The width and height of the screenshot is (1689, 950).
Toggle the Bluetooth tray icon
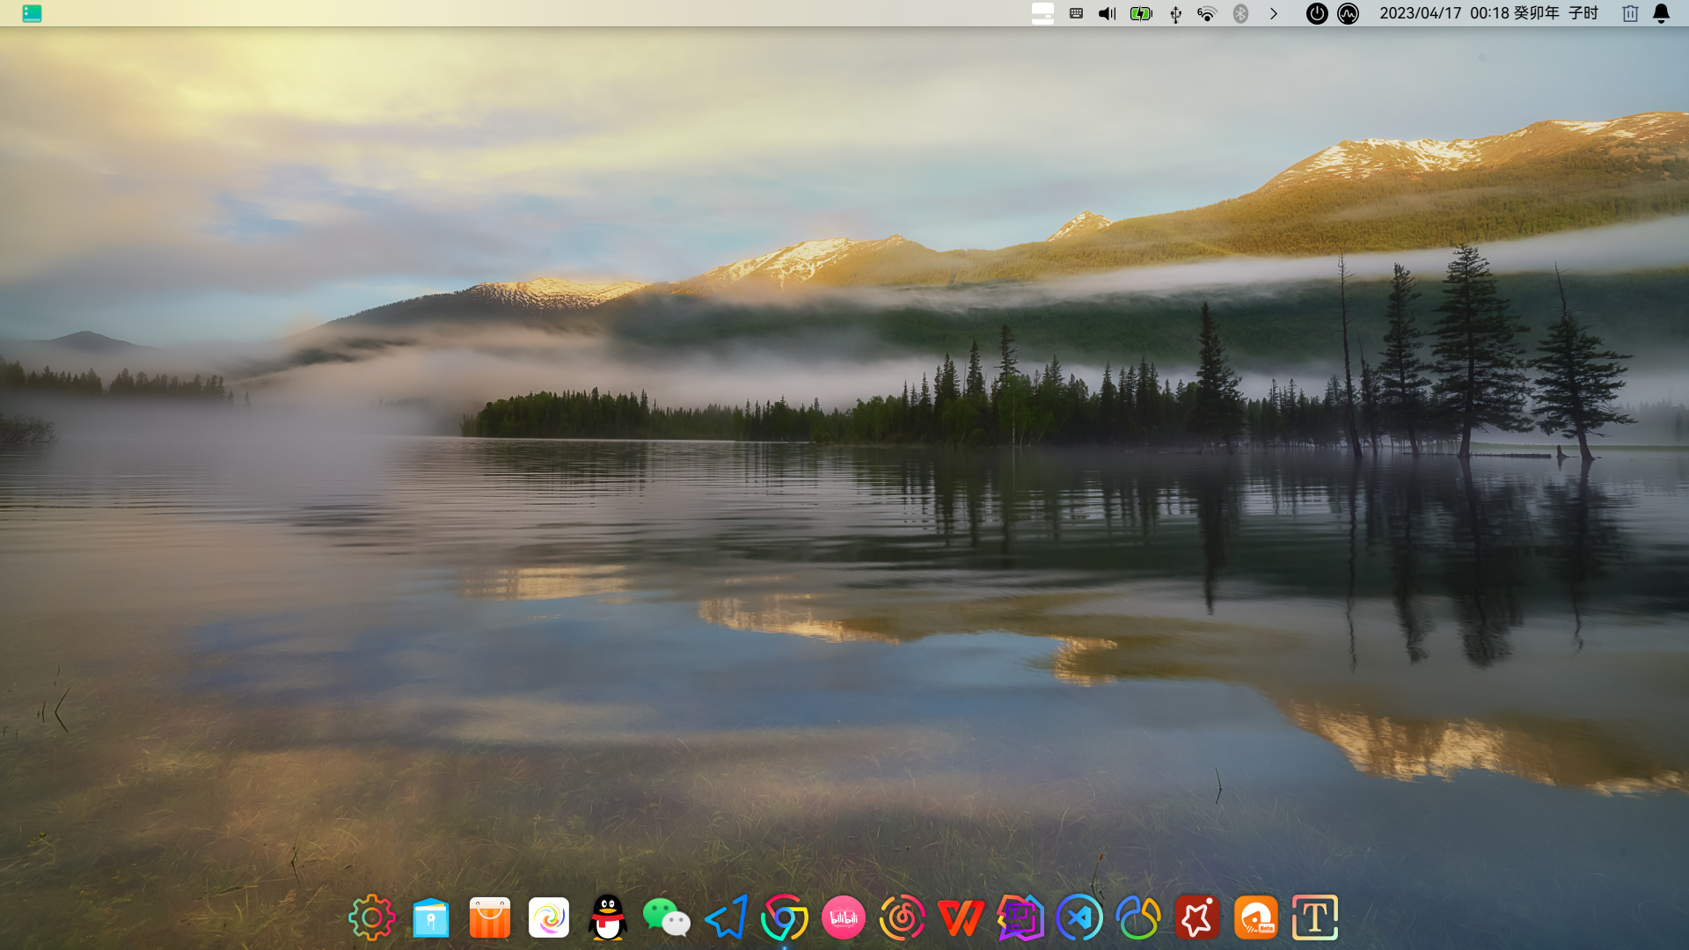1240,13
